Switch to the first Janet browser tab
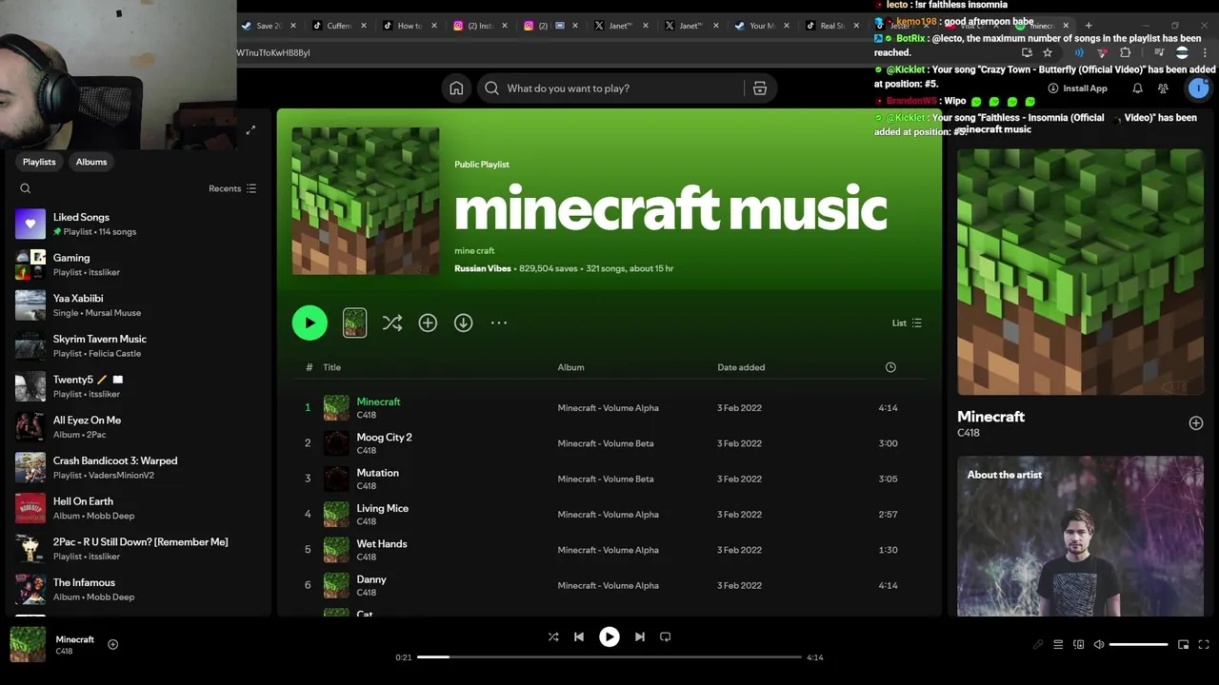 [621, 26]
